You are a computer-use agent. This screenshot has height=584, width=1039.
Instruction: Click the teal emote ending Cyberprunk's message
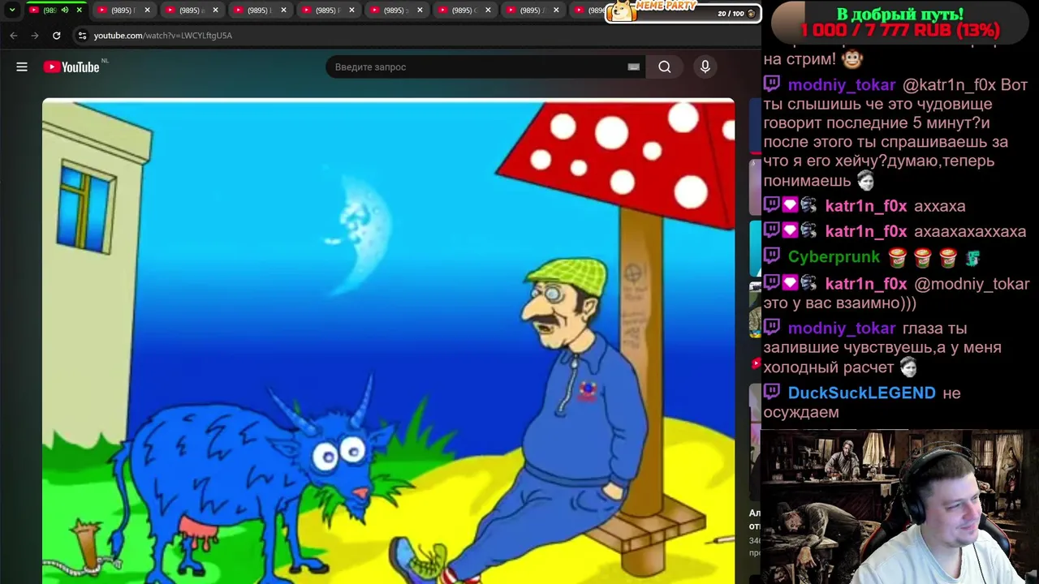[972, 258]
